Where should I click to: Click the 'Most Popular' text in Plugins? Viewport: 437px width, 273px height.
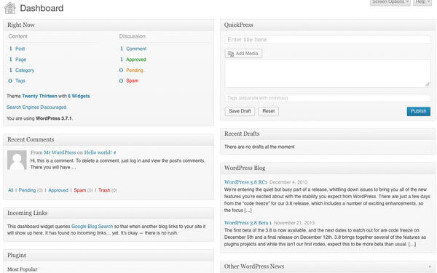(23, 269)
